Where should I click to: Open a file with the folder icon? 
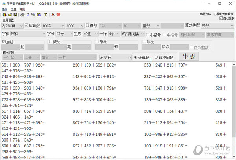(10, 14)
